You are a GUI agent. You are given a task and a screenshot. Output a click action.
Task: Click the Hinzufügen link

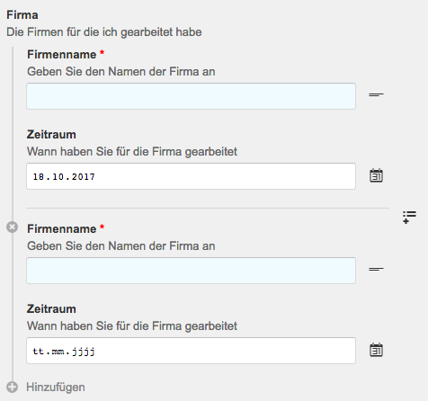pos(56,387)
